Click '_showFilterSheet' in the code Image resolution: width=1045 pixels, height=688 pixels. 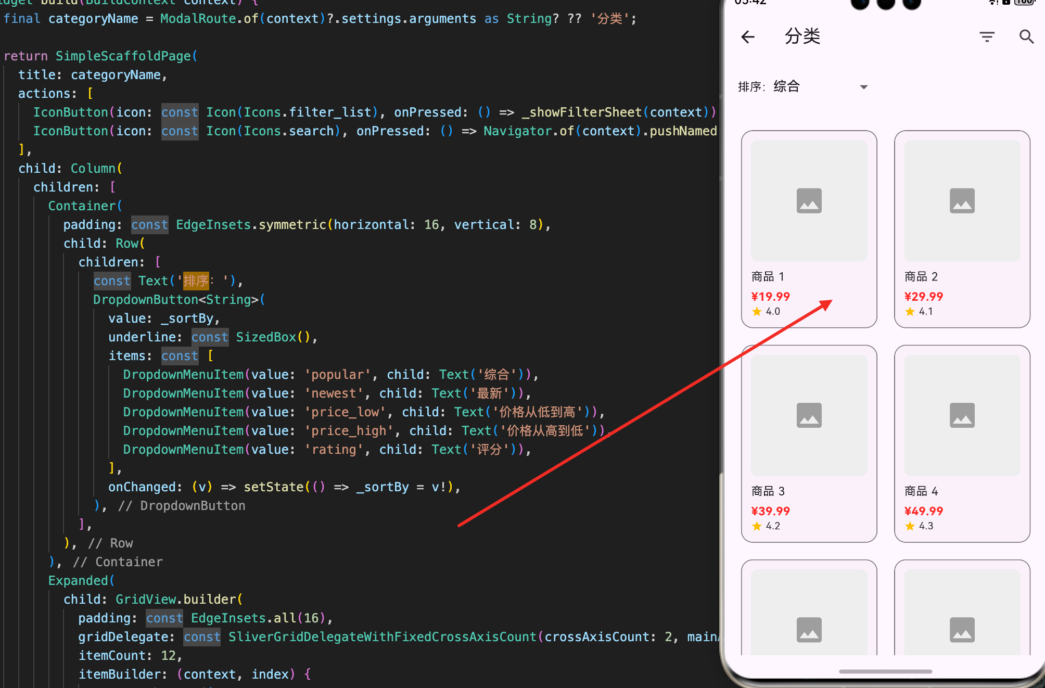click(x=582, y=112)
